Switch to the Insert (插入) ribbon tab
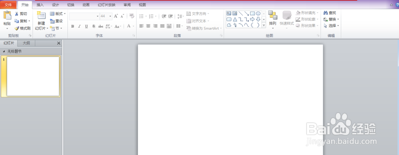Image resolution: width=399 pixels, height=155 pixels. point(40,5)
